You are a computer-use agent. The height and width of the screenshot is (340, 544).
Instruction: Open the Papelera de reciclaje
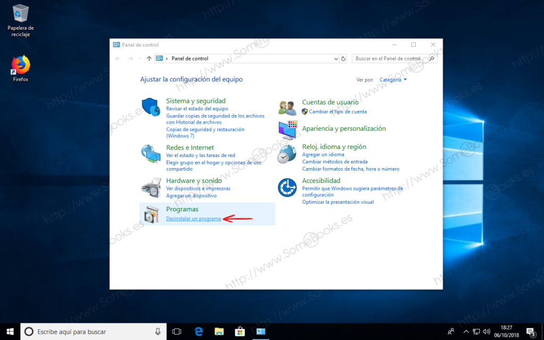point(20,13)
